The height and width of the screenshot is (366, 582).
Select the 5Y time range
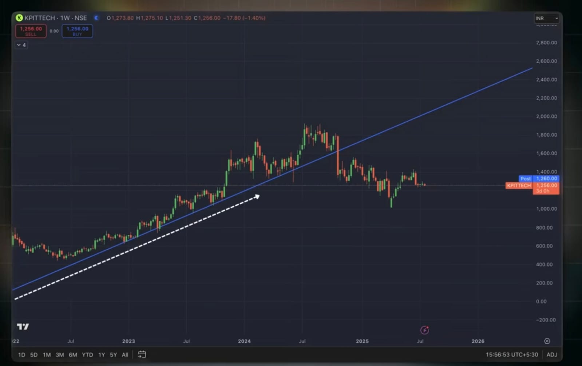113,355
